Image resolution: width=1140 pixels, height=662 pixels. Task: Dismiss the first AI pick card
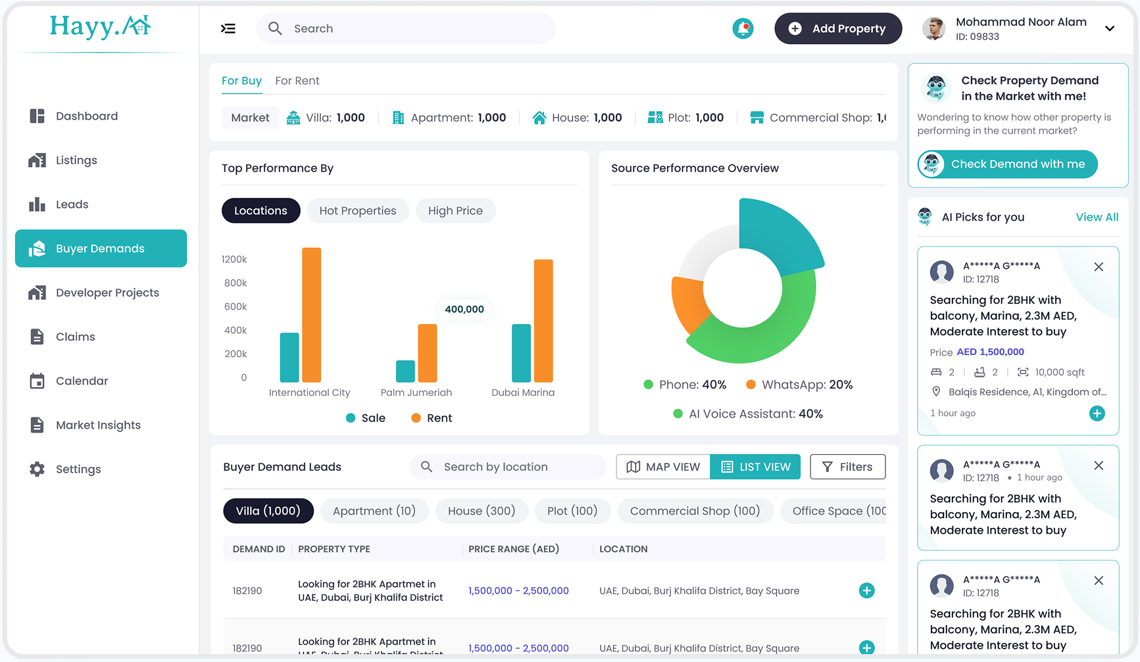(x=1099, y=267)
